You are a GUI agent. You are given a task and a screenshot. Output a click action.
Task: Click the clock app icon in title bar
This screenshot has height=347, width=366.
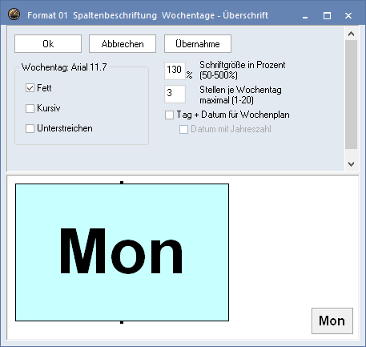[14, 14]
